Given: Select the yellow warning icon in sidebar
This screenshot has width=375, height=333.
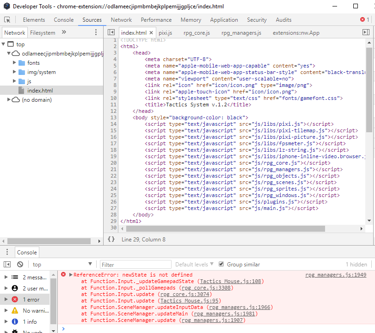Looking at the screenshot, I should point(15,310).
